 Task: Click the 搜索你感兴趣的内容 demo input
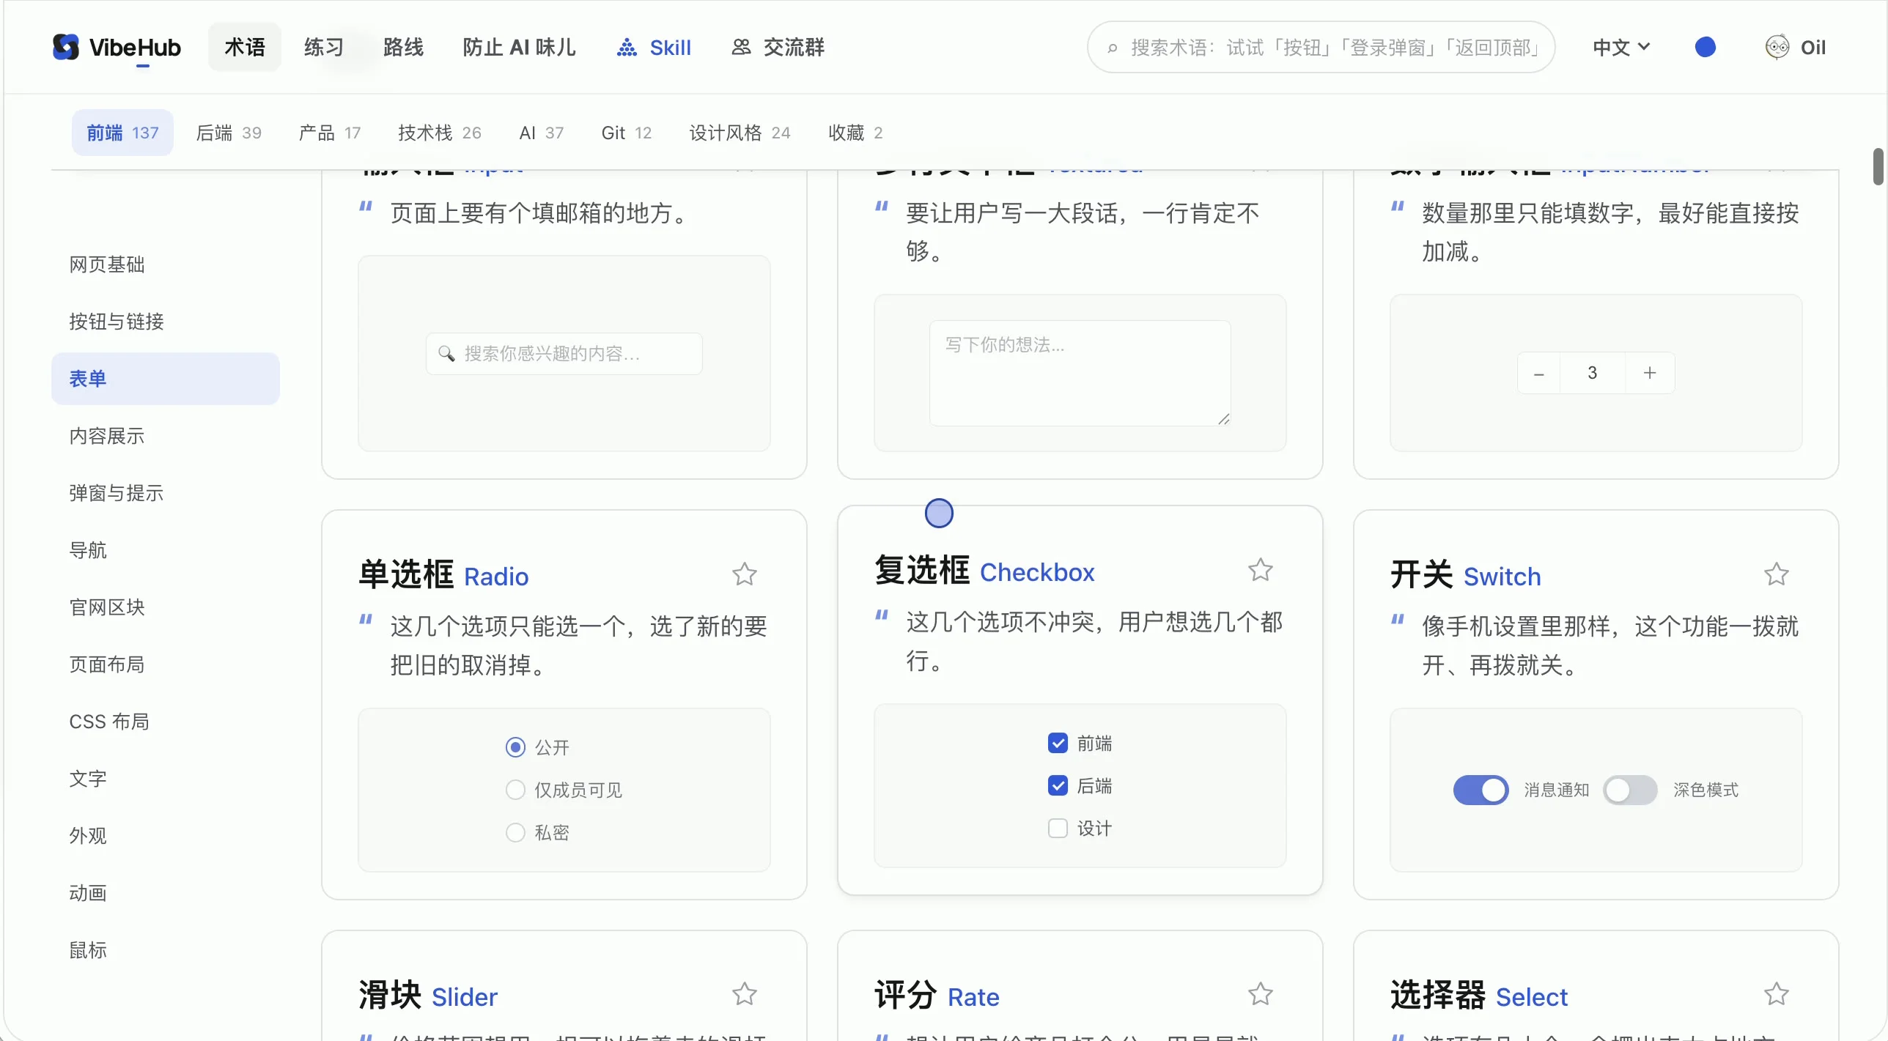[564, 354]
